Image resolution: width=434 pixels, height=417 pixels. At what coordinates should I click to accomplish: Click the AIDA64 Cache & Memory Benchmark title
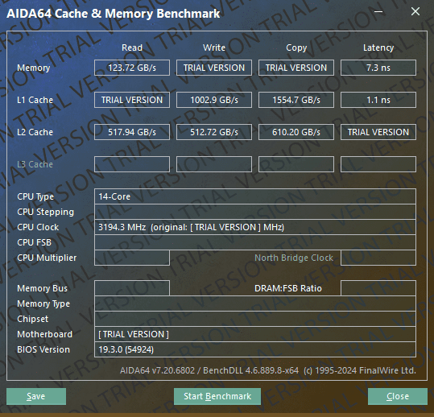[114, 14]
